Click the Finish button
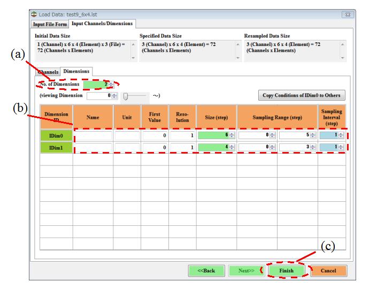Image resolution: width=385 pixels, height=289 pixels. [286, 271]
